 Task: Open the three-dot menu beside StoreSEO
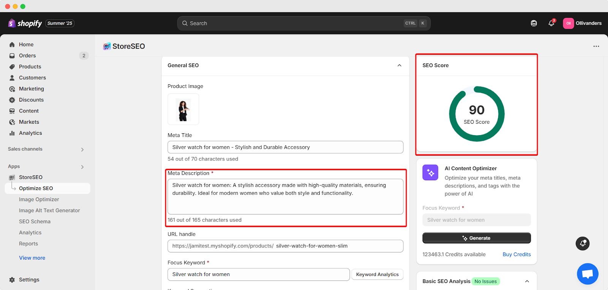click(x=596, y=46)
